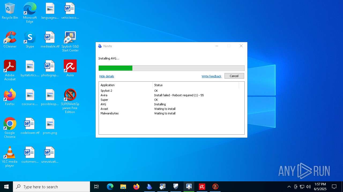Open Firefox from the taskbar
This screenshot has width=343, height=192.
(x=136, y=187)
